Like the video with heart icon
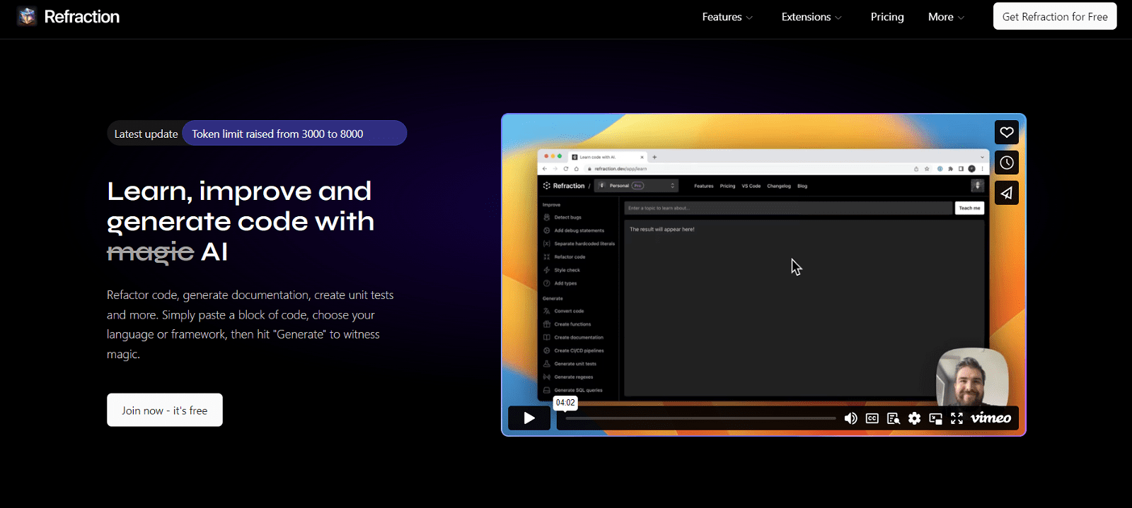Viewport: 1132px width, 508px height. pos(1006,132)
